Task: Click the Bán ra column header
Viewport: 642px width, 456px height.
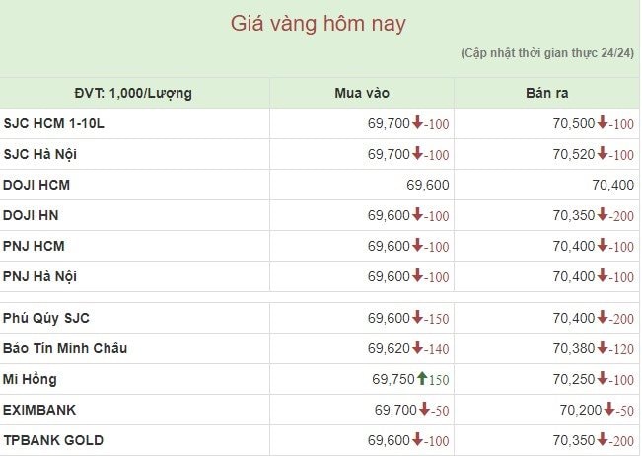Action: tap(545, 94)
